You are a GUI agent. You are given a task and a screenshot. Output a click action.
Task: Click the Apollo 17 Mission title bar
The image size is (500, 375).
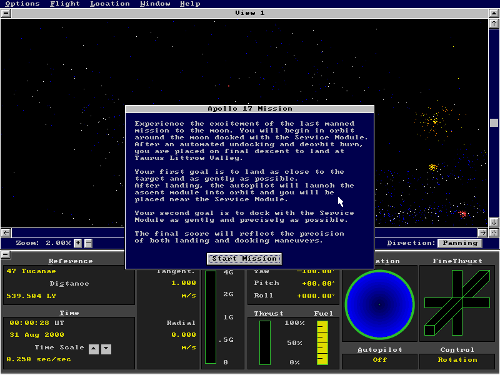[249, 109]
